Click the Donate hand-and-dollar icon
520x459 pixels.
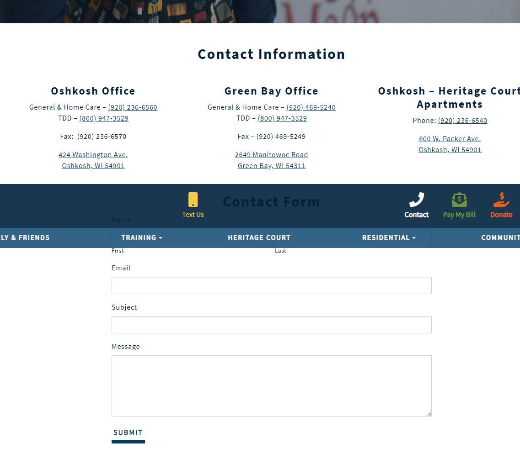click(x=501, y=200)
